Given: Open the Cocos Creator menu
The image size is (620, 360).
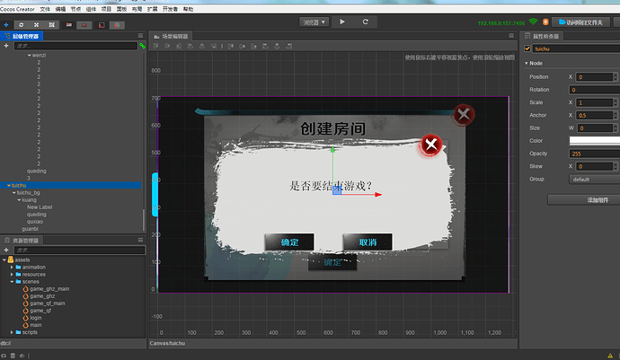Looking at the screenshot, I should (x=17, y=9).
